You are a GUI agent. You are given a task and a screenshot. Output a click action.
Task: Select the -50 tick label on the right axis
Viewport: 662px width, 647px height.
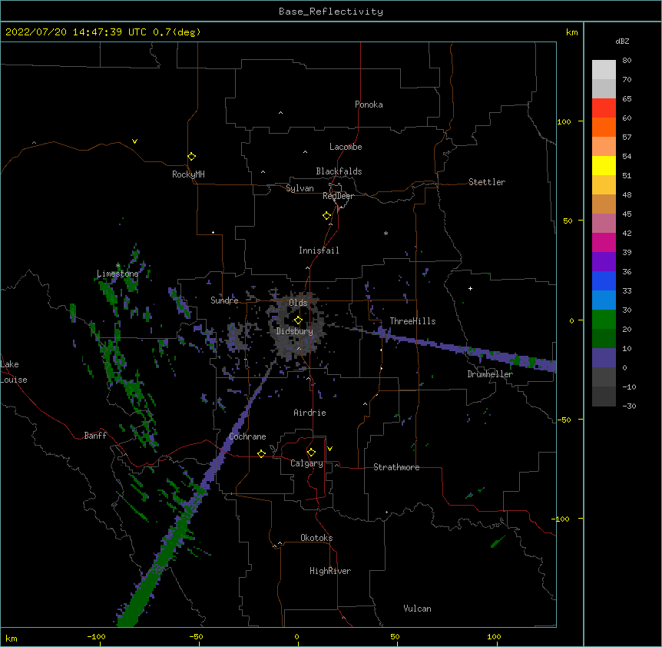[x=564, y=420]
